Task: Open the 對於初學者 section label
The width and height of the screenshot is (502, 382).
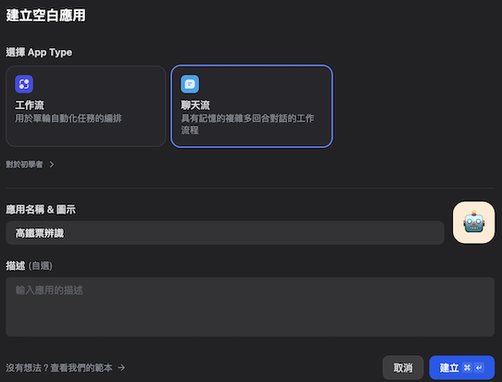Action: (24, 165)
